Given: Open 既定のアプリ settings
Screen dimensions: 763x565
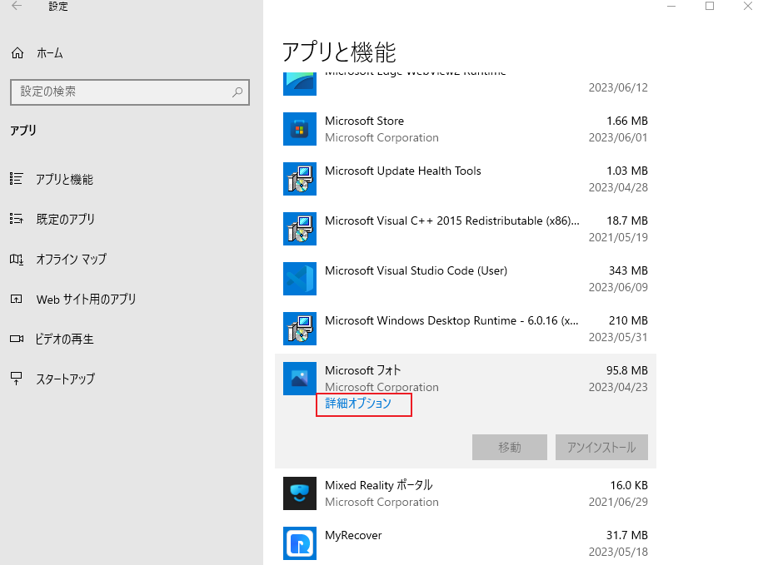Looking at the screenshot, I should pos(65,220).
